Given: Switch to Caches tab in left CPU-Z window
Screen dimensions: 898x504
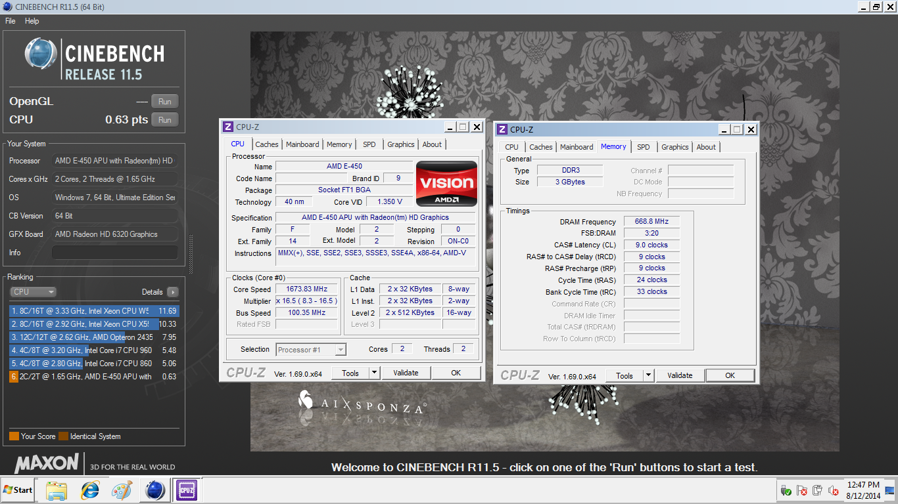Looking at the screenshot, I should (x=267, y=144).
